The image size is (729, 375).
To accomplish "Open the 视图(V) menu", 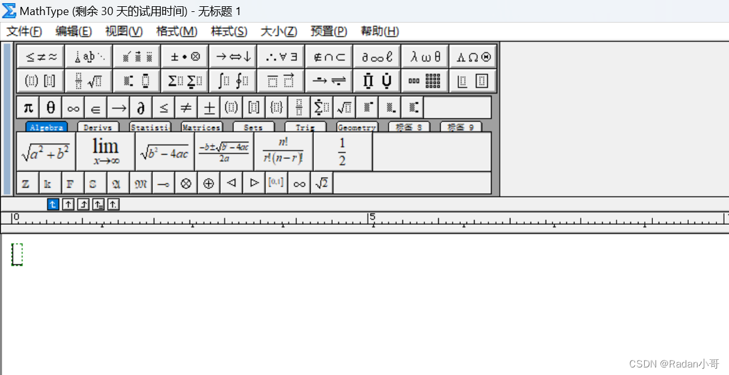I will [124, 31].
